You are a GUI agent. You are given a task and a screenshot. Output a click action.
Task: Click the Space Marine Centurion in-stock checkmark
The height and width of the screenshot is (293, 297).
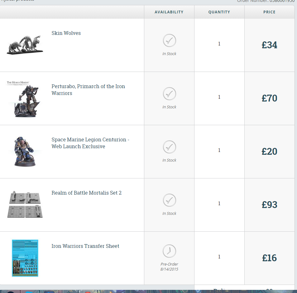pyautogui.click(x=169, y=147)
